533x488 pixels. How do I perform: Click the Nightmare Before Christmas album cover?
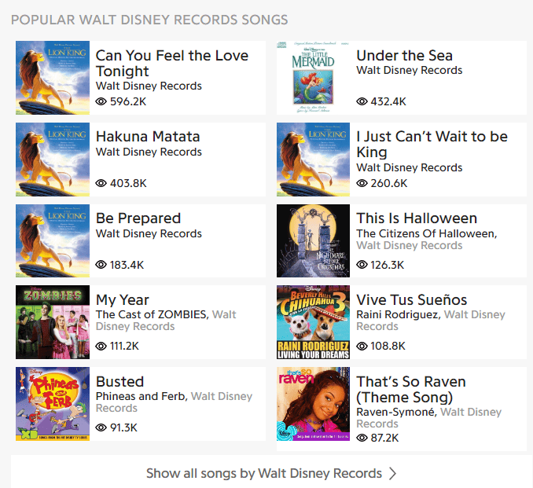313,241
